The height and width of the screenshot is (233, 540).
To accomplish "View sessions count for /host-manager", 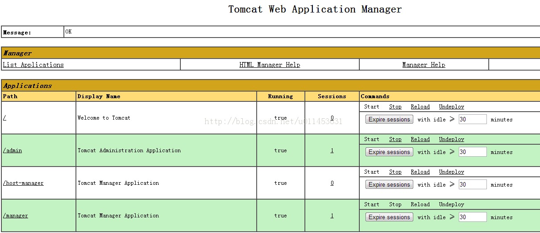I will [332, 183].
